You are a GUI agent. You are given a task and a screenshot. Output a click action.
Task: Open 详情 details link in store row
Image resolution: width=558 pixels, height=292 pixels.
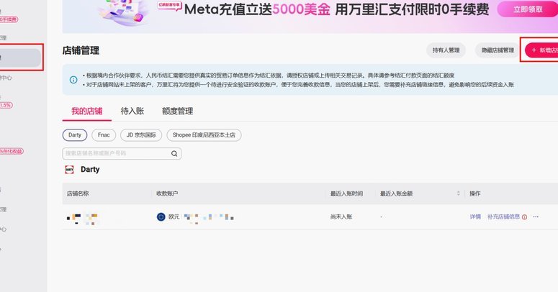475,216
